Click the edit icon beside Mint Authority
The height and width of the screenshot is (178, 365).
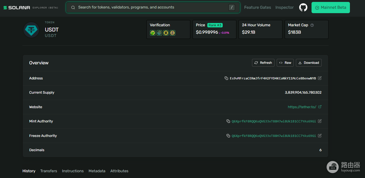320,121
